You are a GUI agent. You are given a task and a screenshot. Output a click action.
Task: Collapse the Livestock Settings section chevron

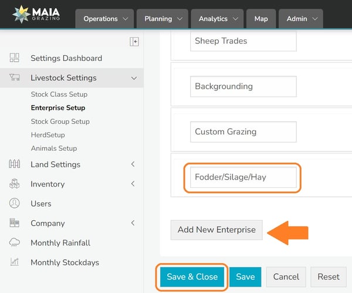pyautogui.click(x=134, y=78)
